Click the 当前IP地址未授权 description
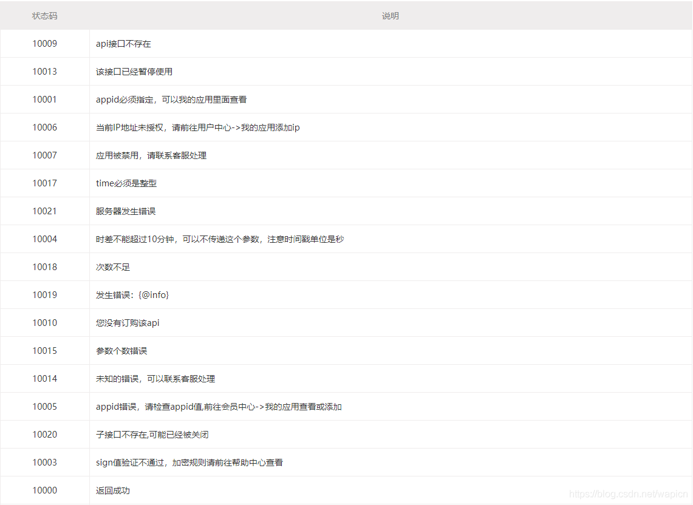This screenshot has height=505, width=693. click(x=197, y=127)
